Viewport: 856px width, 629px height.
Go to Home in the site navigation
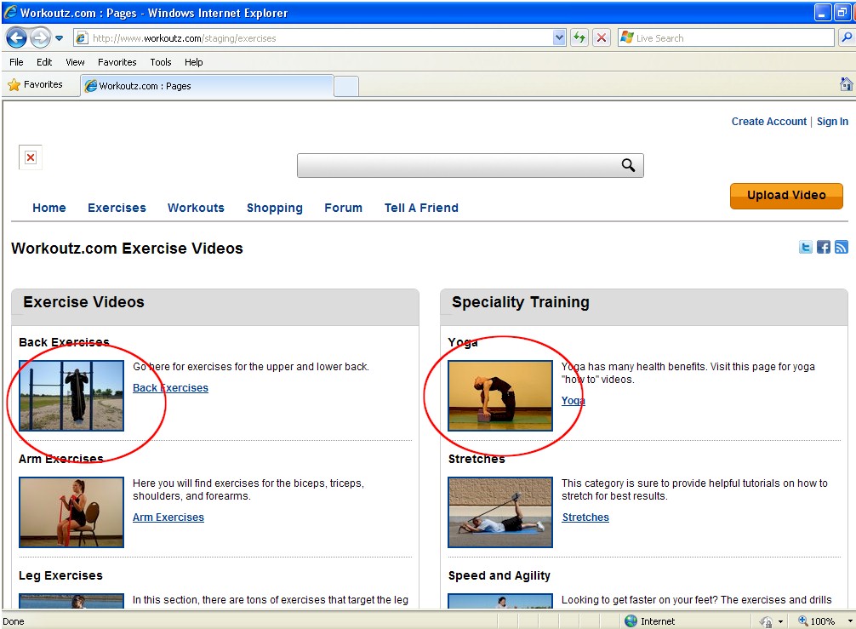49,208
